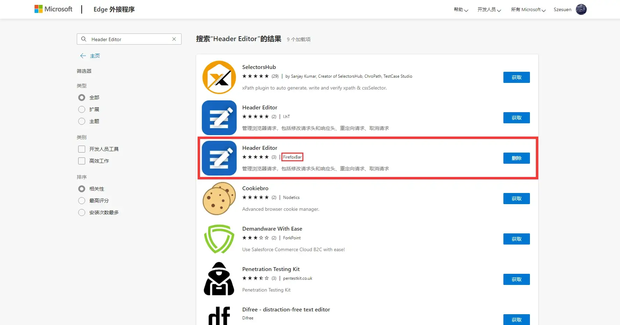Click 获取 for SelectorsHub
Viewport: 620px width, 325px height.
pyautogui.click(x=516, y=77)
